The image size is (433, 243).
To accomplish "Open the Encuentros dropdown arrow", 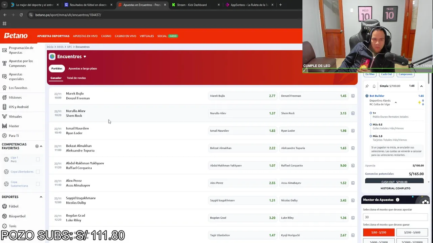I will point(85,57).
